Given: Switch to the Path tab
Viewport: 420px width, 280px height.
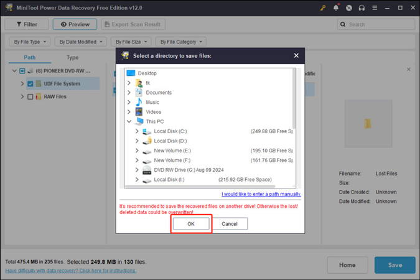Looking at the screenshot, I should 30,57.
